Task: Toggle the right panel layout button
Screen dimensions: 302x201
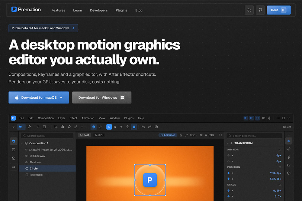Action: 258,118
